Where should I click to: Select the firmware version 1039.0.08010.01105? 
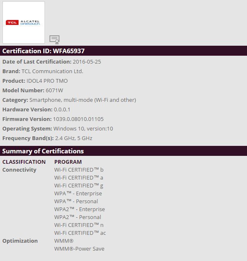[78, 119]
